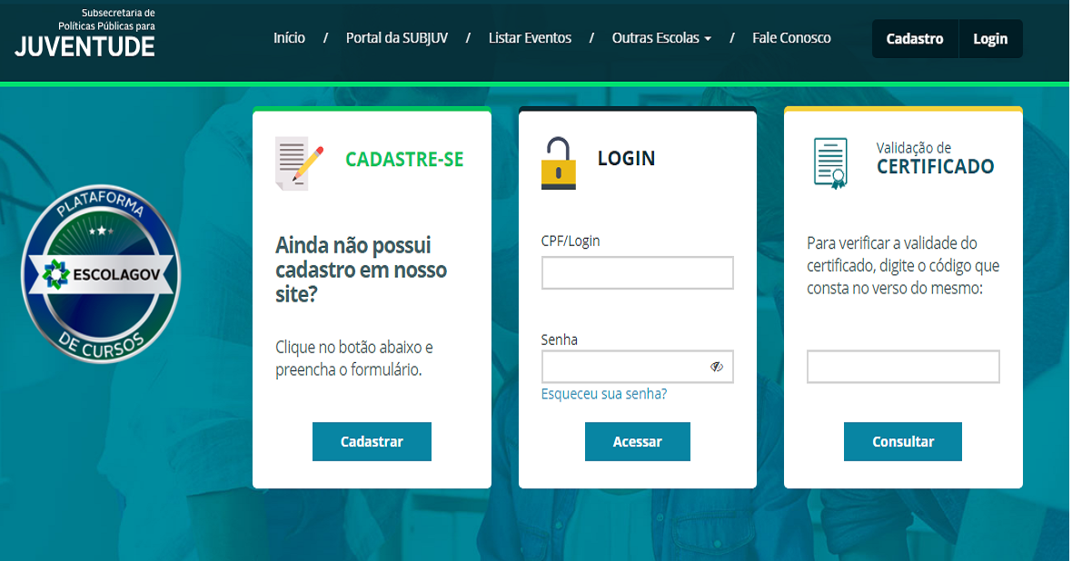
Task: Click the Consultar button
Action: (902, 441)
